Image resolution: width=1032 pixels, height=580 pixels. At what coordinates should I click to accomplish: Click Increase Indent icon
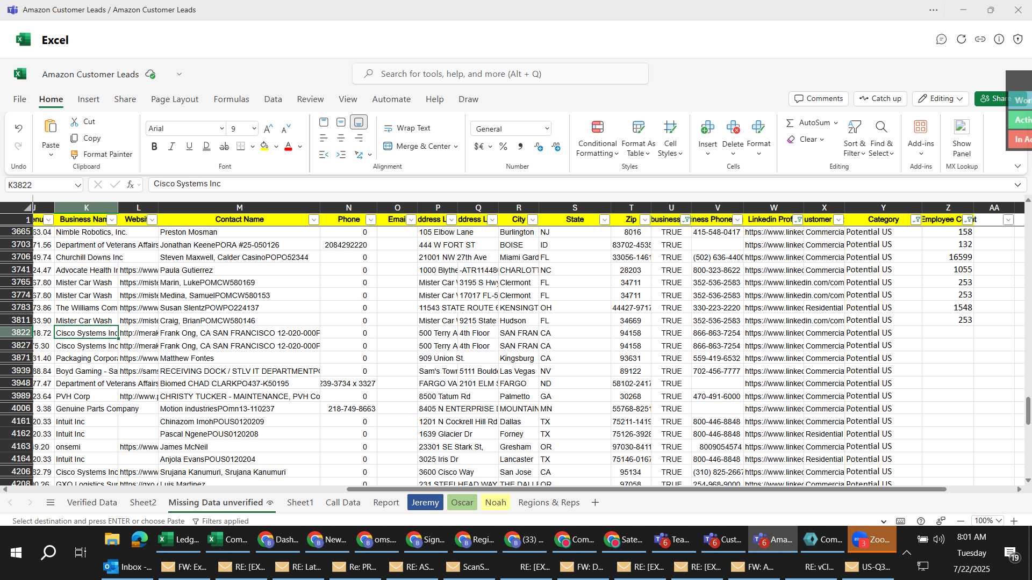click(x=341, y=155)
